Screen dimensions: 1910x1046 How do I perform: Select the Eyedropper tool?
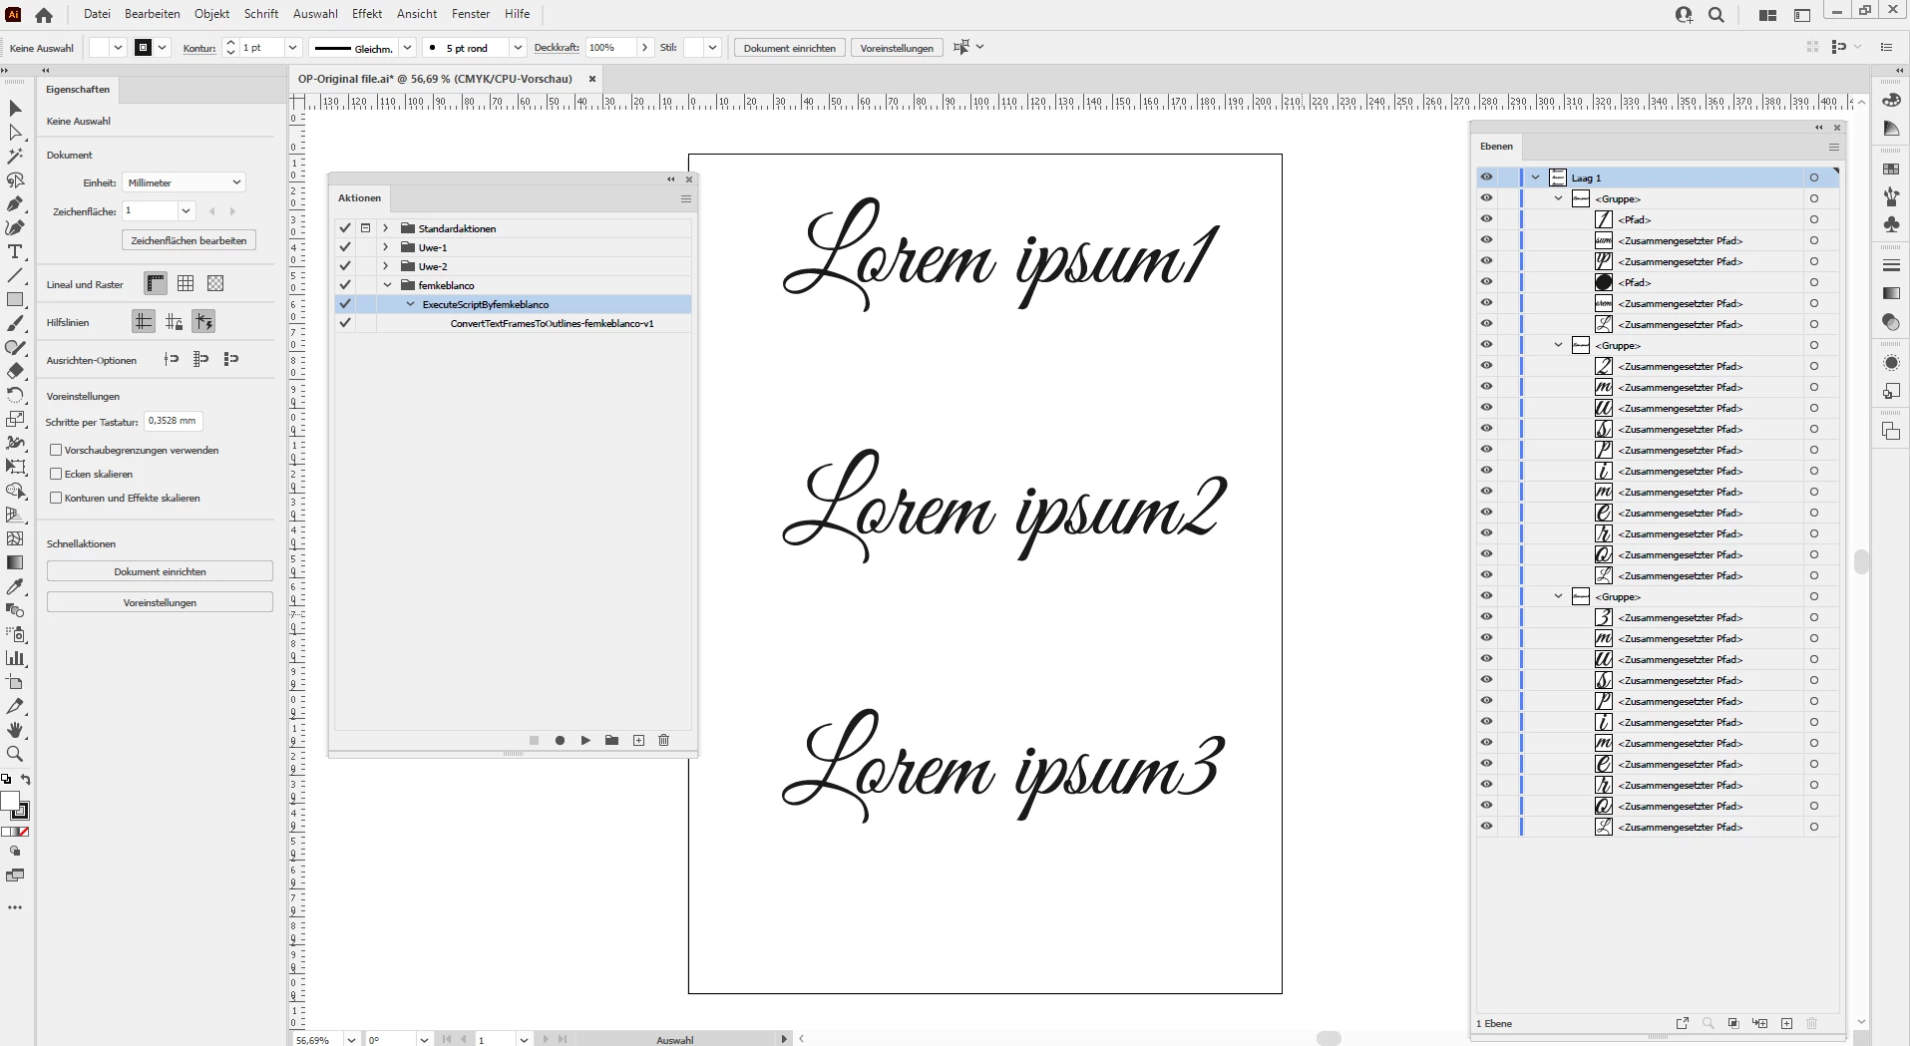coord(15,586)
